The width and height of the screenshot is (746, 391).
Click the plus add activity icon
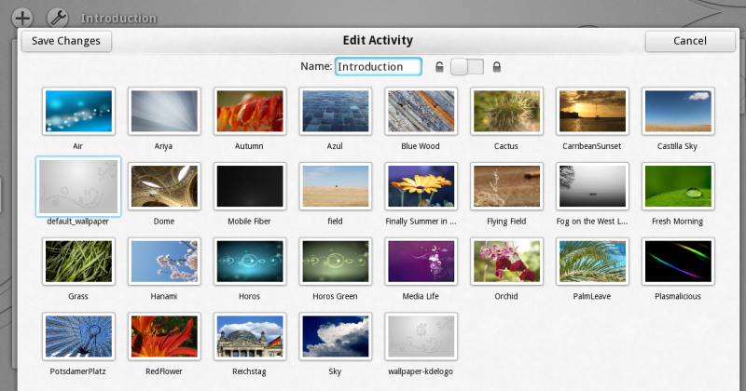22,17
